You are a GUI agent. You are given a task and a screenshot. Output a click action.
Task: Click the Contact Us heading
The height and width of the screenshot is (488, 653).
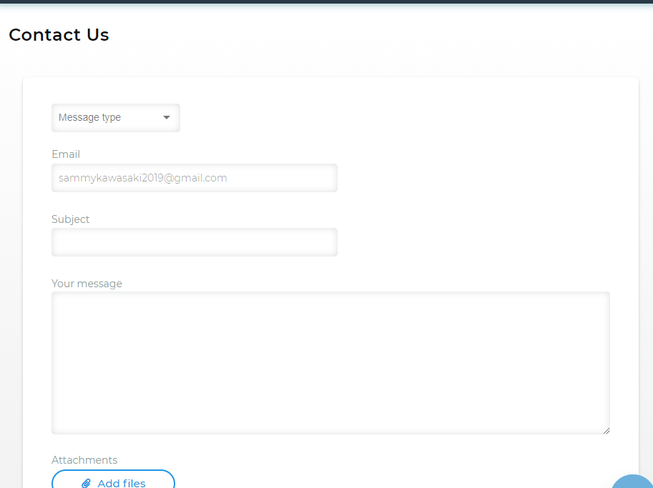click(x=59, y=35)
